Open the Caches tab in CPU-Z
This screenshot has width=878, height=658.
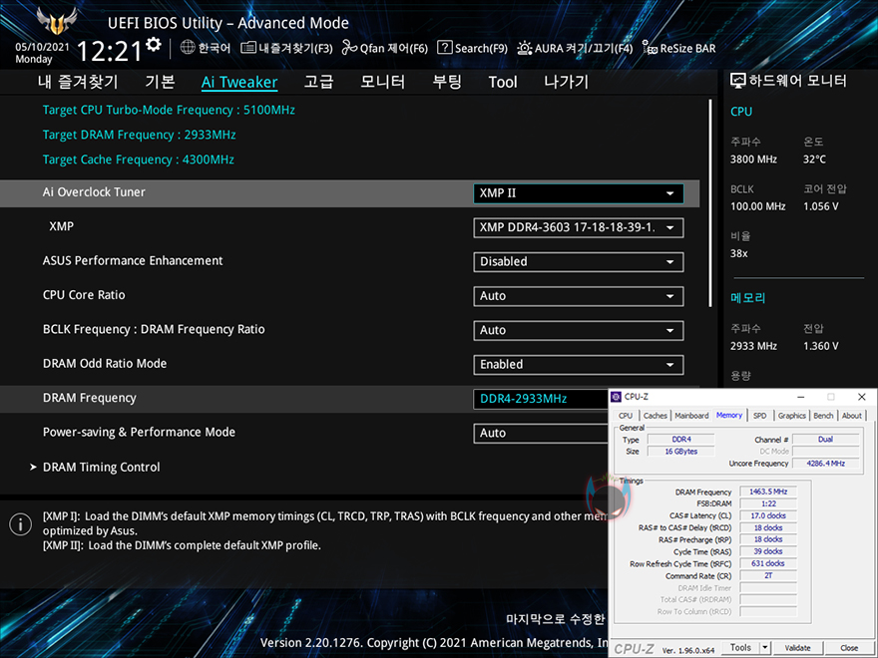pos(656,416)
